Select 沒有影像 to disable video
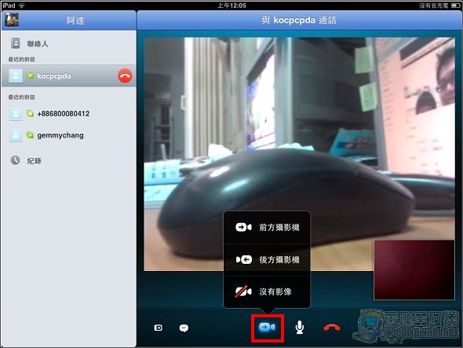This screenshot has width=463, height=348. click(x=267, y=291)
